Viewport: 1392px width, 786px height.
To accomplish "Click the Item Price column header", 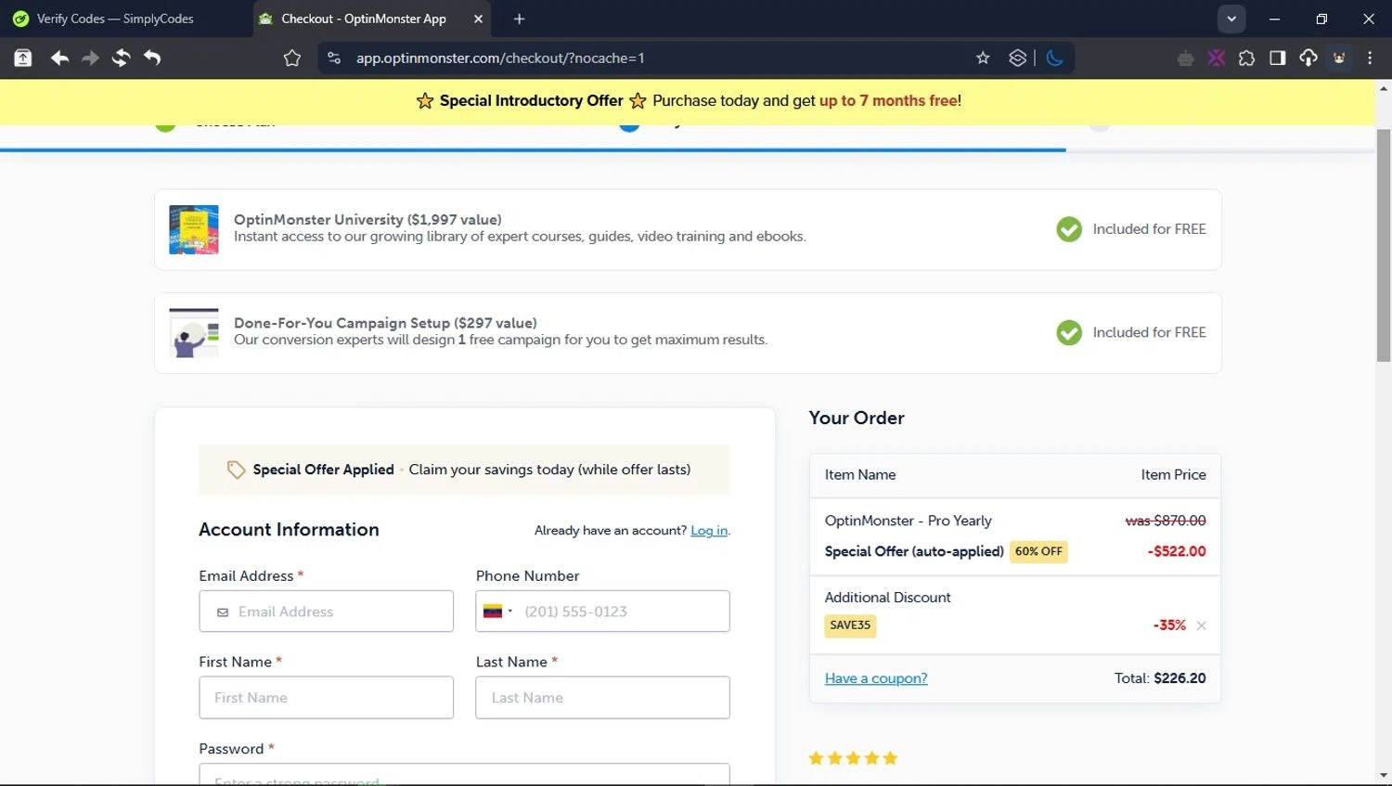I will (1174, 474).
